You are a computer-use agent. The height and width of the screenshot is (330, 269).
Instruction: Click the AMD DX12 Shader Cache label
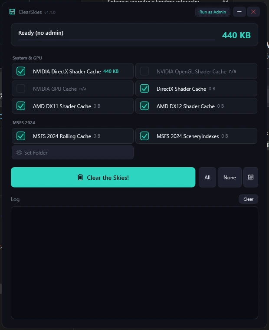tap(186, 106)
